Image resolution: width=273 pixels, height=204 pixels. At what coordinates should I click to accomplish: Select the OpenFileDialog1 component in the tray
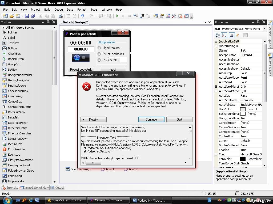pyautogui.click(x=78, y=169)
